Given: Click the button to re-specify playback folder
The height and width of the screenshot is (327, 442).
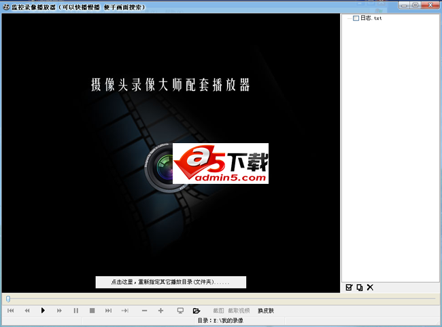Looking at the screenshot, I should 171,282.
